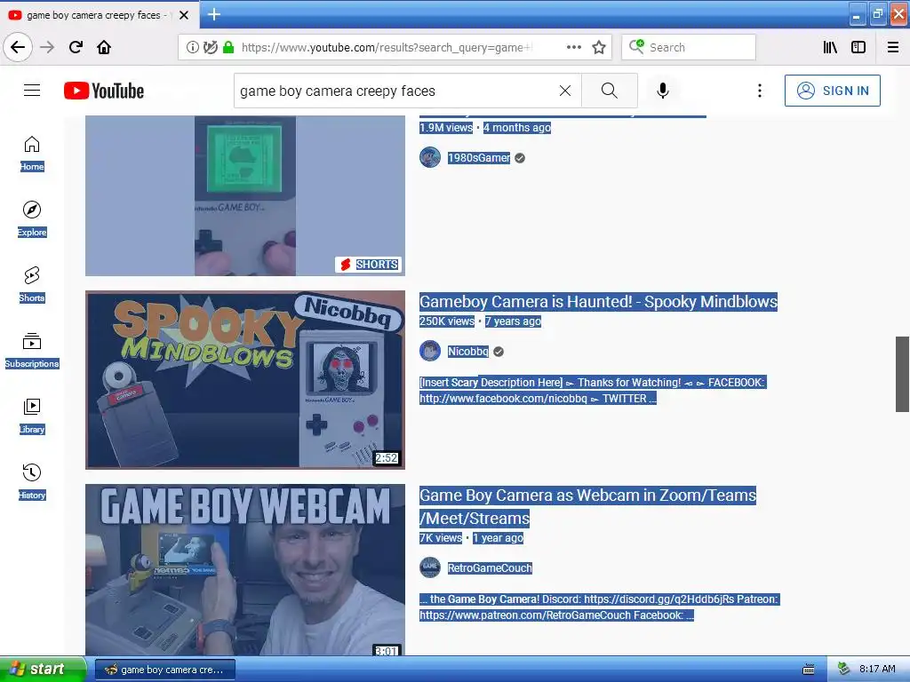The image size is (910, 682).
Task: Go to YouTube home via the logo
Action: (104, 91)
